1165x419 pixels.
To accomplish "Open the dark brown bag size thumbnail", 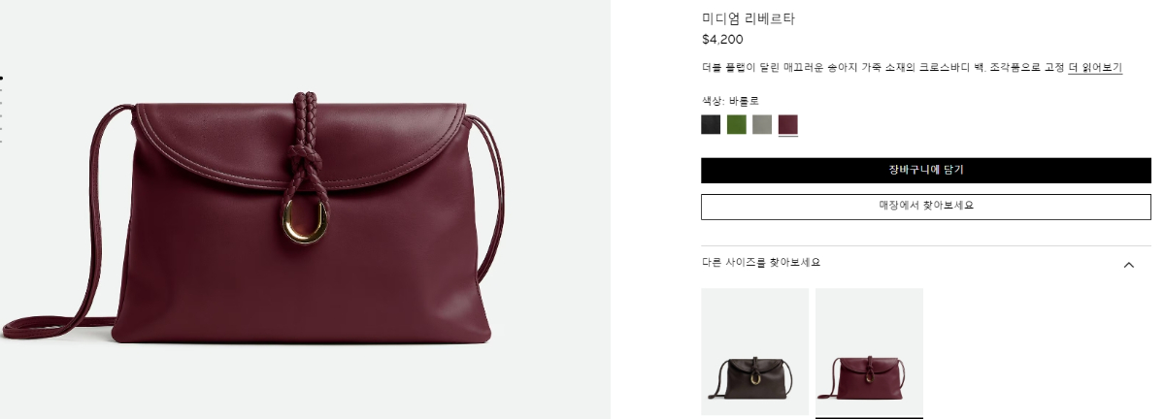I will pyautogui.click(x=754, y=351).
